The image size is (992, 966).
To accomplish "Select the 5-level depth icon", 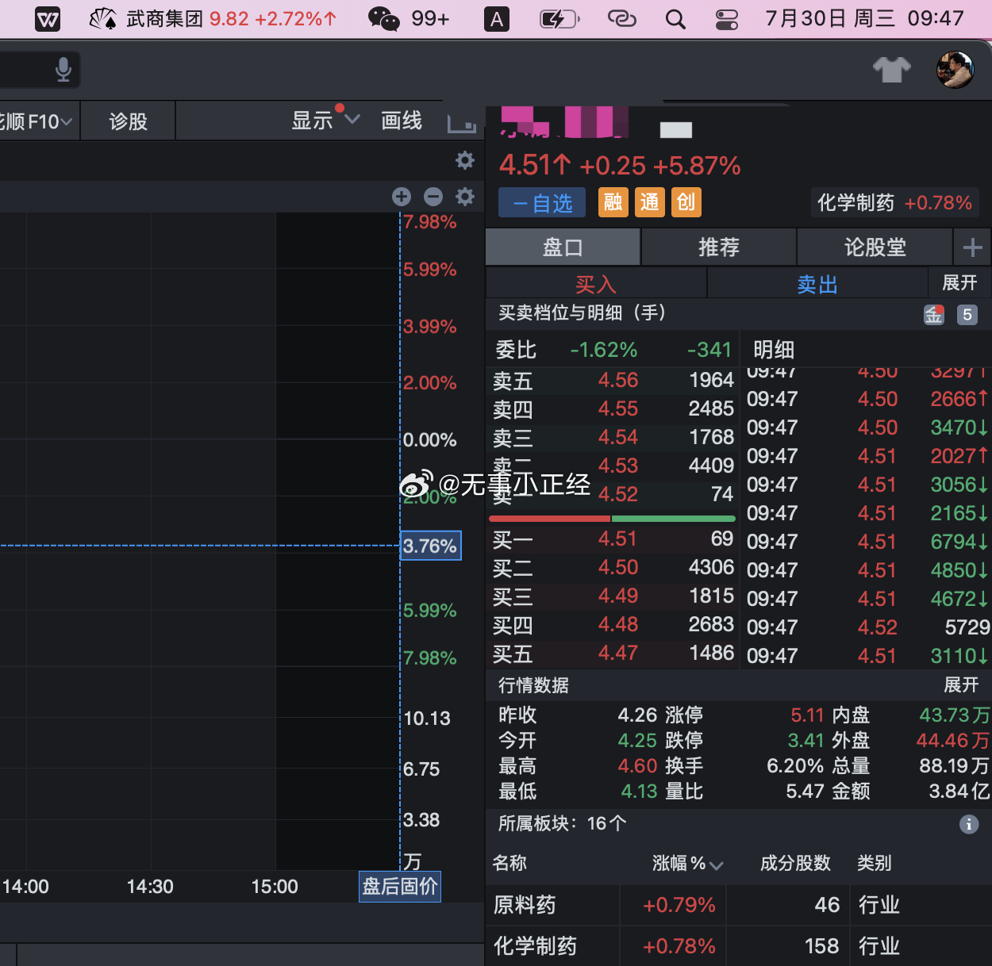I will (967, 315).
